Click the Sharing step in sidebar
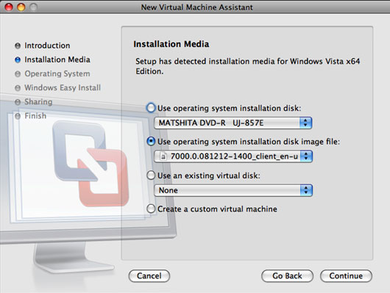The width and height of the screenshot is (390, 293). tap(38, 102)
